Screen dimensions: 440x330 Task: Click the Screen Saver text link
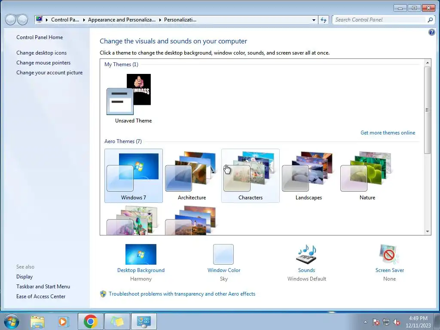click(x=389, y=270)
